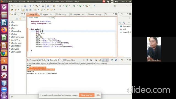Image resolution: width=176 pixels, height=99 pixels.
Task: Close the a.cpp editor tab
Action: pyautogui.click(x=36, y=14)
